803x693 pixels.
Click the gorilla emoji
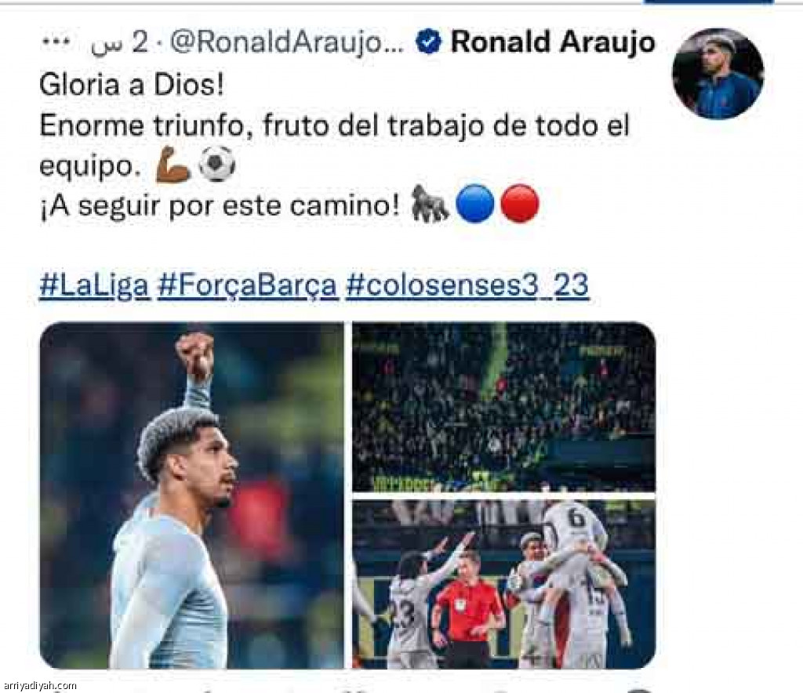click(431, 204)
